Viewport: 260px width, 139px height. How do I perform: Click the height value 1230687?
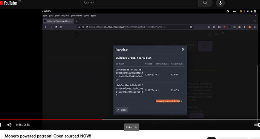click(x=150, y=75)
